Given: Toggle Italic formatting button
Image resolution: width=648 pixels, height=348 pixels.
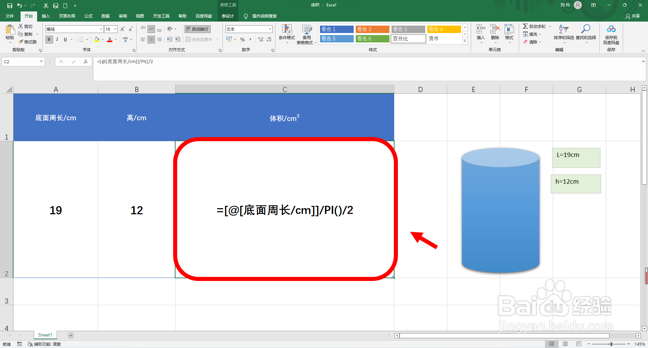Looking at the screenshot, I should (x=57, y=39).
